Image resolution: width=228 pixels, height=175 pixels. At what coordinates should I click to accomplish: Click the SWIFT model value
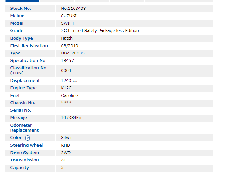(68, 23)
